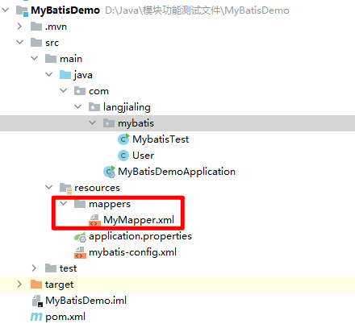
Task: Select the main folder
Action: [71, 59]
